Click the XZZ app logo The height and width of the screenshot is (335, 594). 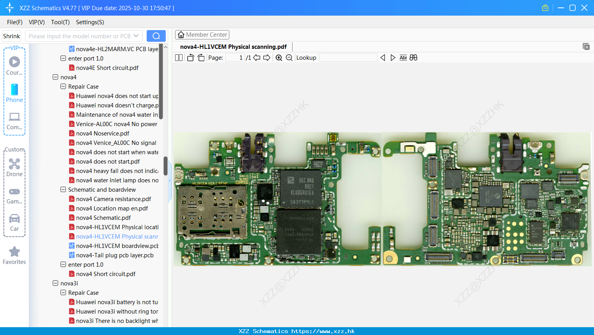pyautogui.click(x=10, y=8)
